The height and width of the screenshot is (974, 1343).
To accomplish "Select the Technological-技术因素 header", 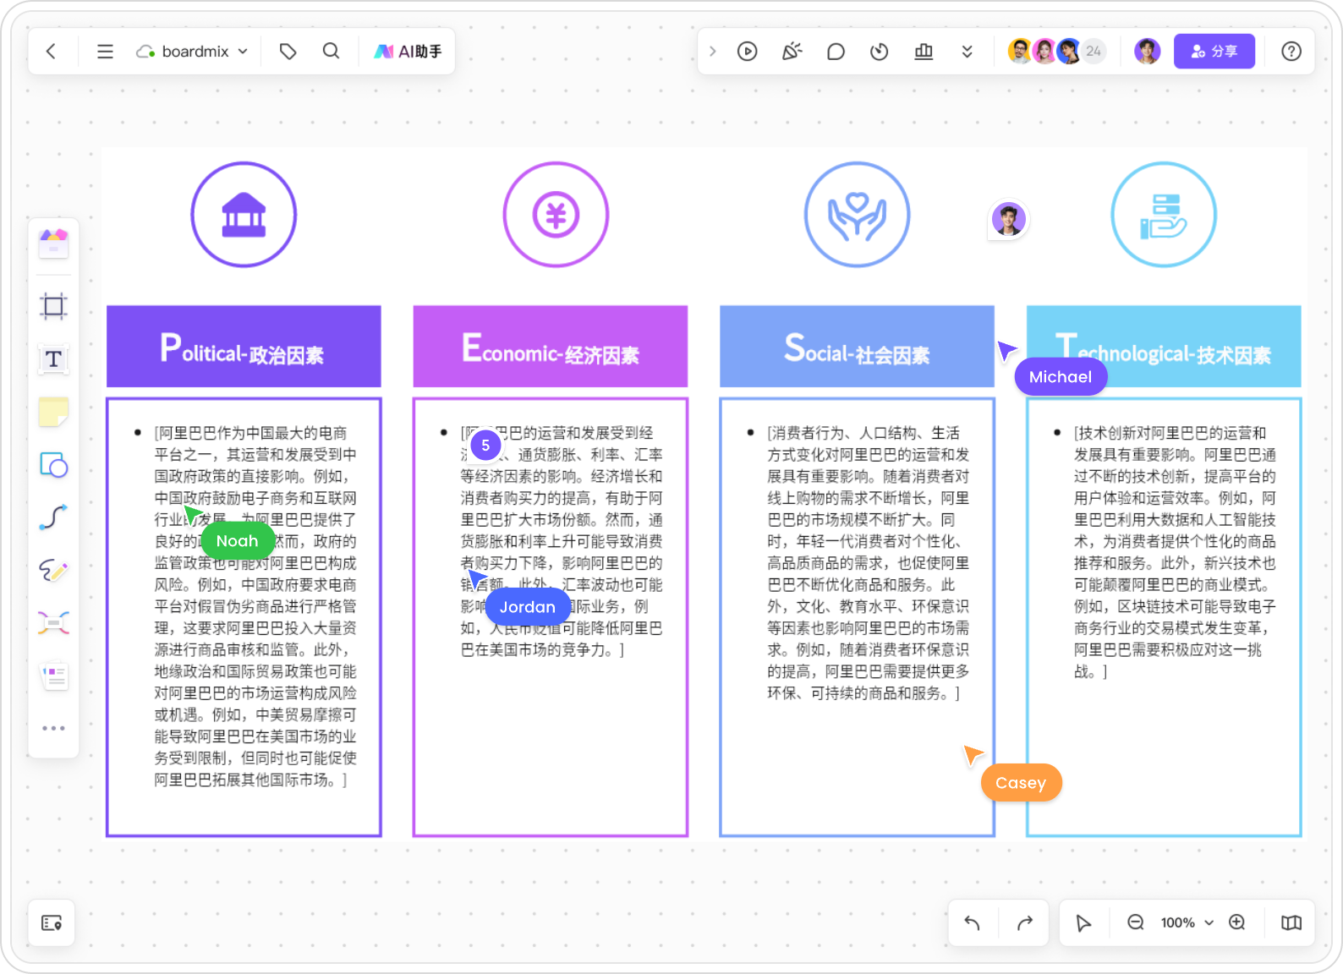I will [x=1164, y=347].
